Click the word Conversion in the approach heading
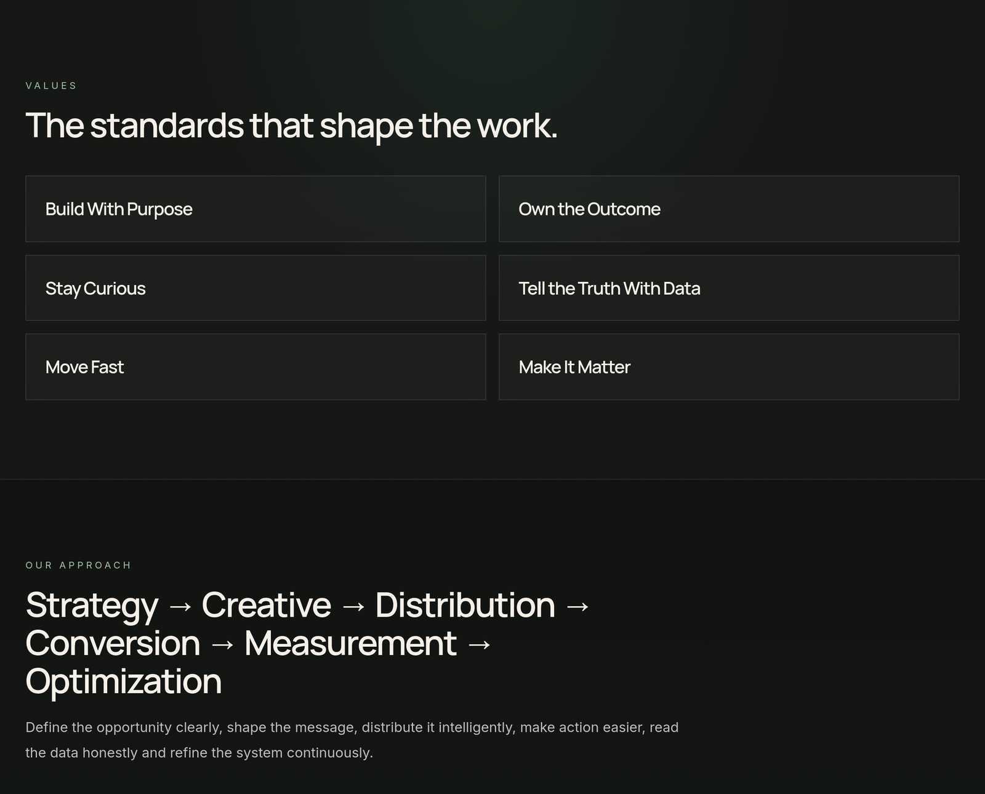Screen dimensions: 985x794 113,643
